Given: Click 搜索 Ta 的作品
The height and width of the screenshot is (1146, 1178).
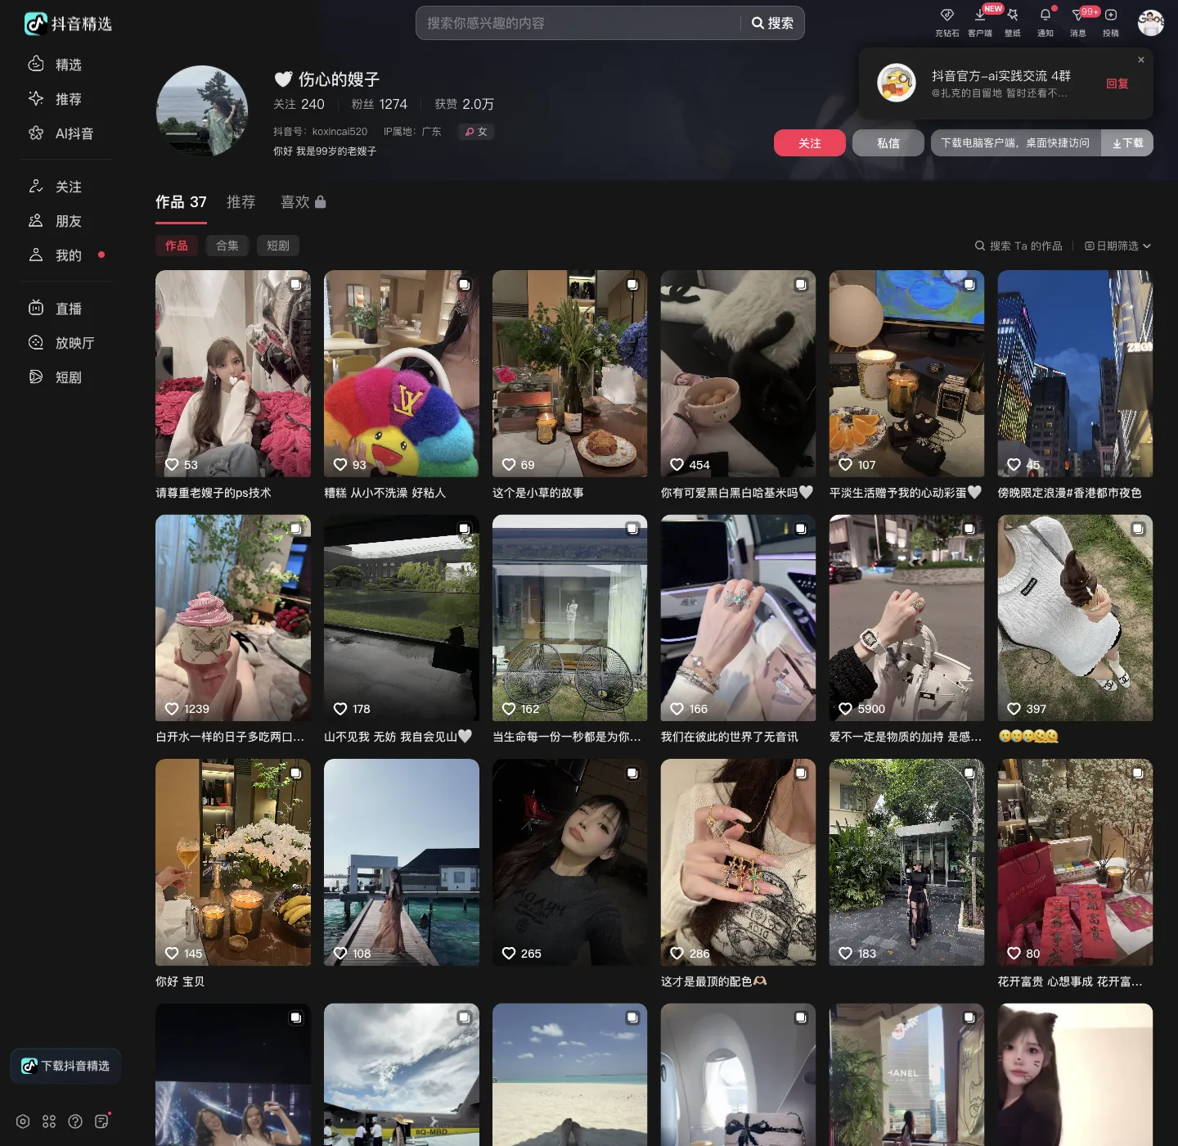Looking at the screenshot, I should 1018,246.
